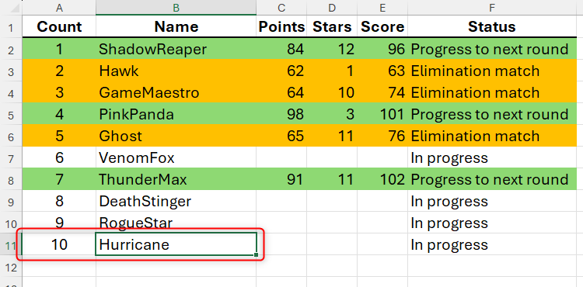Select column B header
The image size is (583, 287).
point(176,8)
